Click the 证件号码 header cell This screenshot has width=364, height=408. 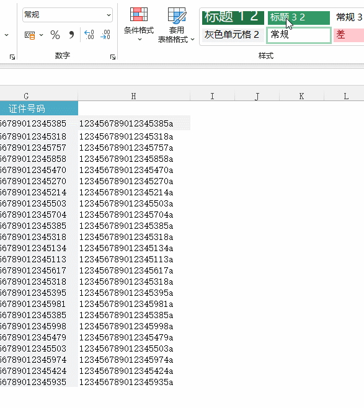tap(39, 109)
